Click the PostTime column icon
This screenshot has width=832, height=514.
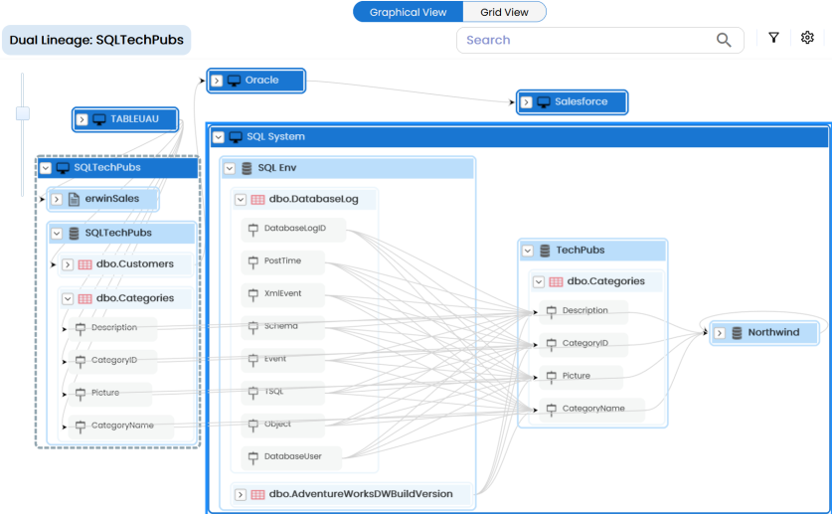coord(253,261)
